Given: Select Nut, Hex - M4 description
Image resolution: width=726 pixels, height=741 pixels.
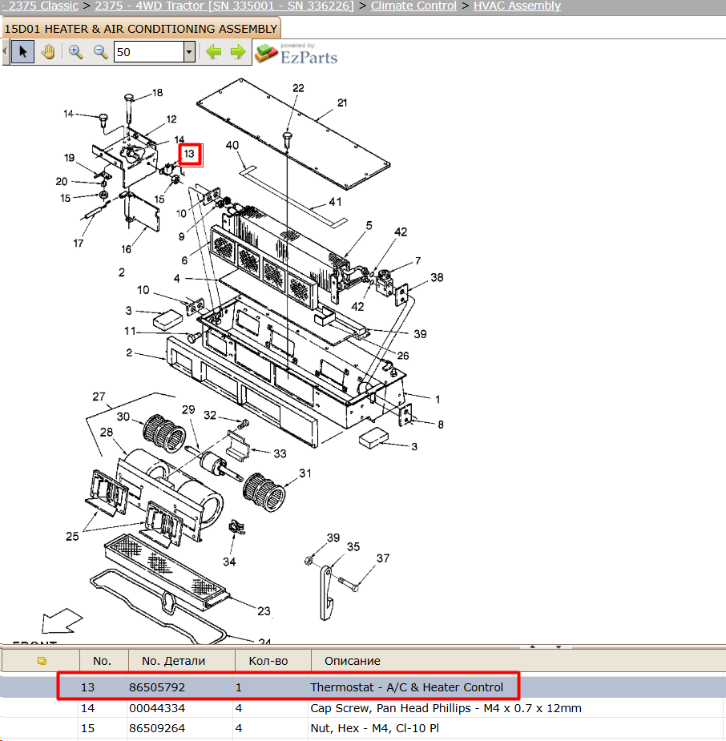Looking at the screenshot, I should [375, 728].
